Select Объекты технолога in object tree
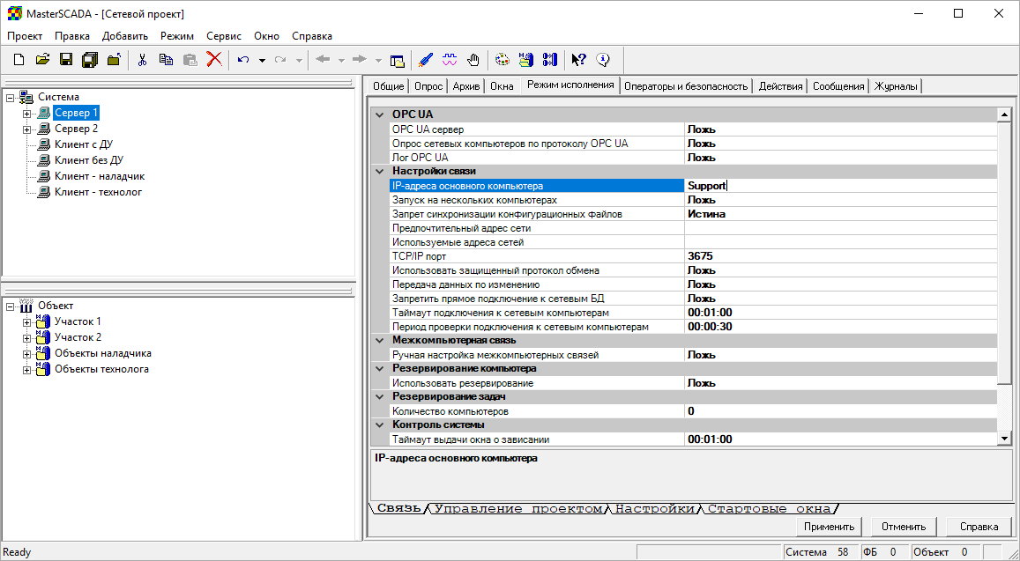The image size is (1020, 561). point(101,369)
